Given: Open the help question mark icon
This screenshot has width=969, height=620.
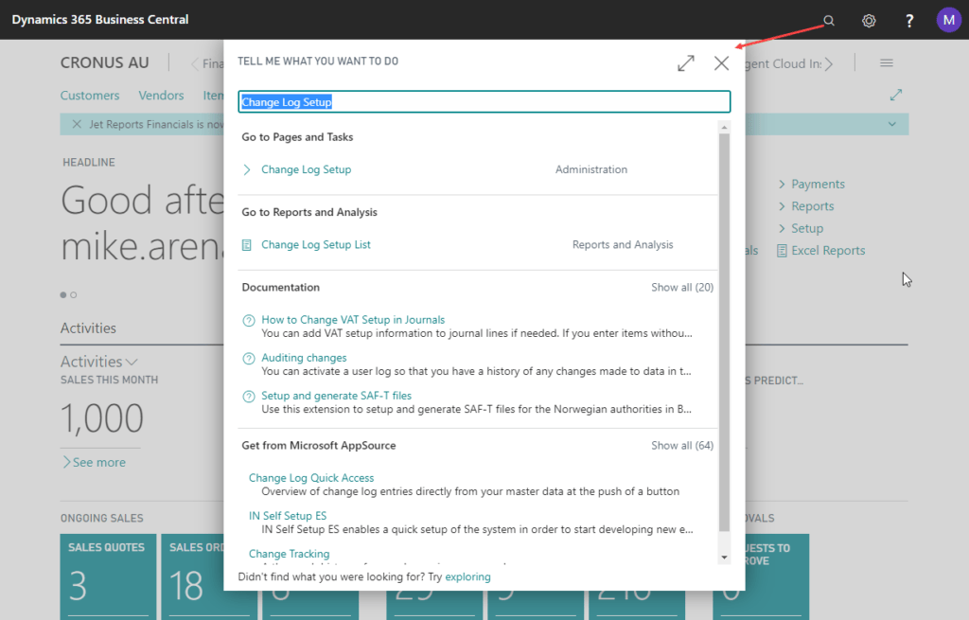Looking at the screenshot, I should tap(909, 21).
